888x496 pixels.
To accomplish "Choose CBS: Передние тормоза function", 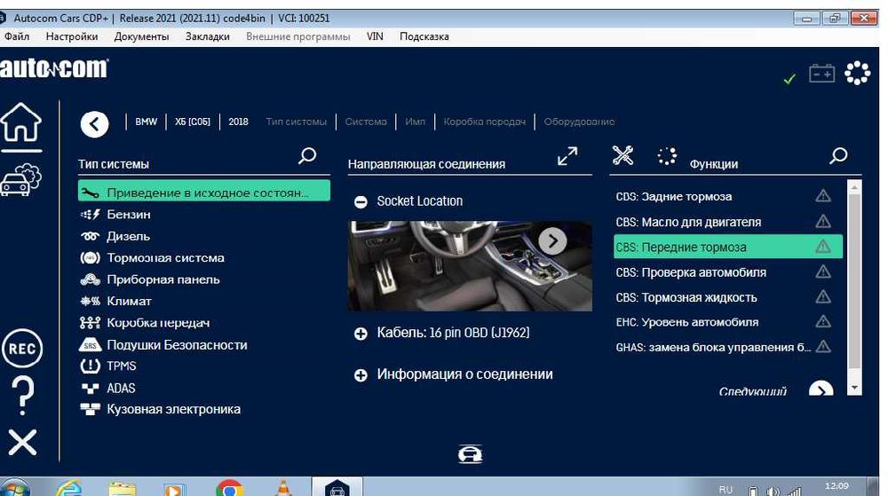I will [x=728, y=248].
